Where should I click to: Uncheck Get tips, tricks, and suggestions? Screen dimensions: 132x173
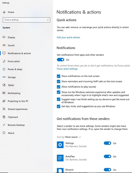pos(58,106)
